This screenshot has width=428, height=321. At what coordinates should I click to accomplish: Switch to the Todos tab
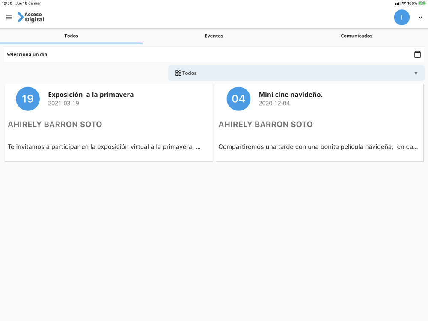71,36
